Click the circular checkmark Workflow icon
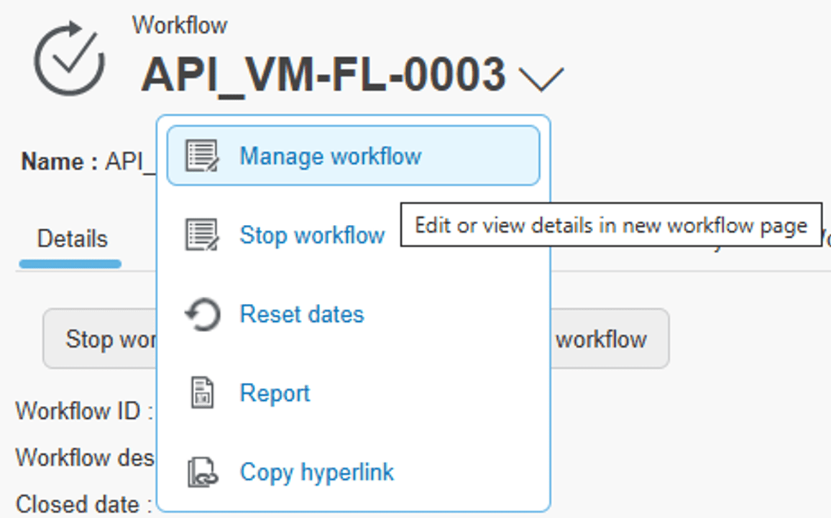The image size is (831, 518). point(68,57)
